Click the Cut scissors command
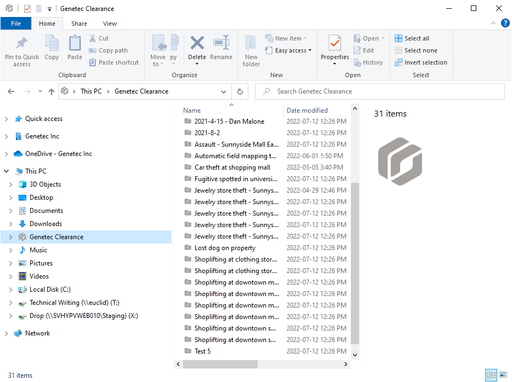The width and height of the screenshot is (512, 382). point(99,38)
